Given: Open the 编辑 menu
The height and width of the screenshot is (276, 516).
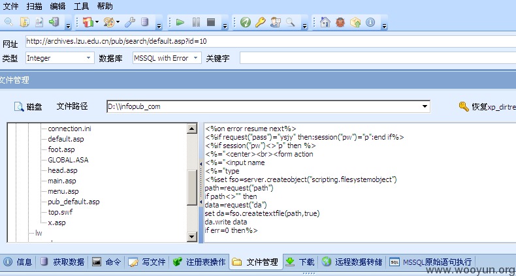Looking at the screenshot, I should click(57, 7).
